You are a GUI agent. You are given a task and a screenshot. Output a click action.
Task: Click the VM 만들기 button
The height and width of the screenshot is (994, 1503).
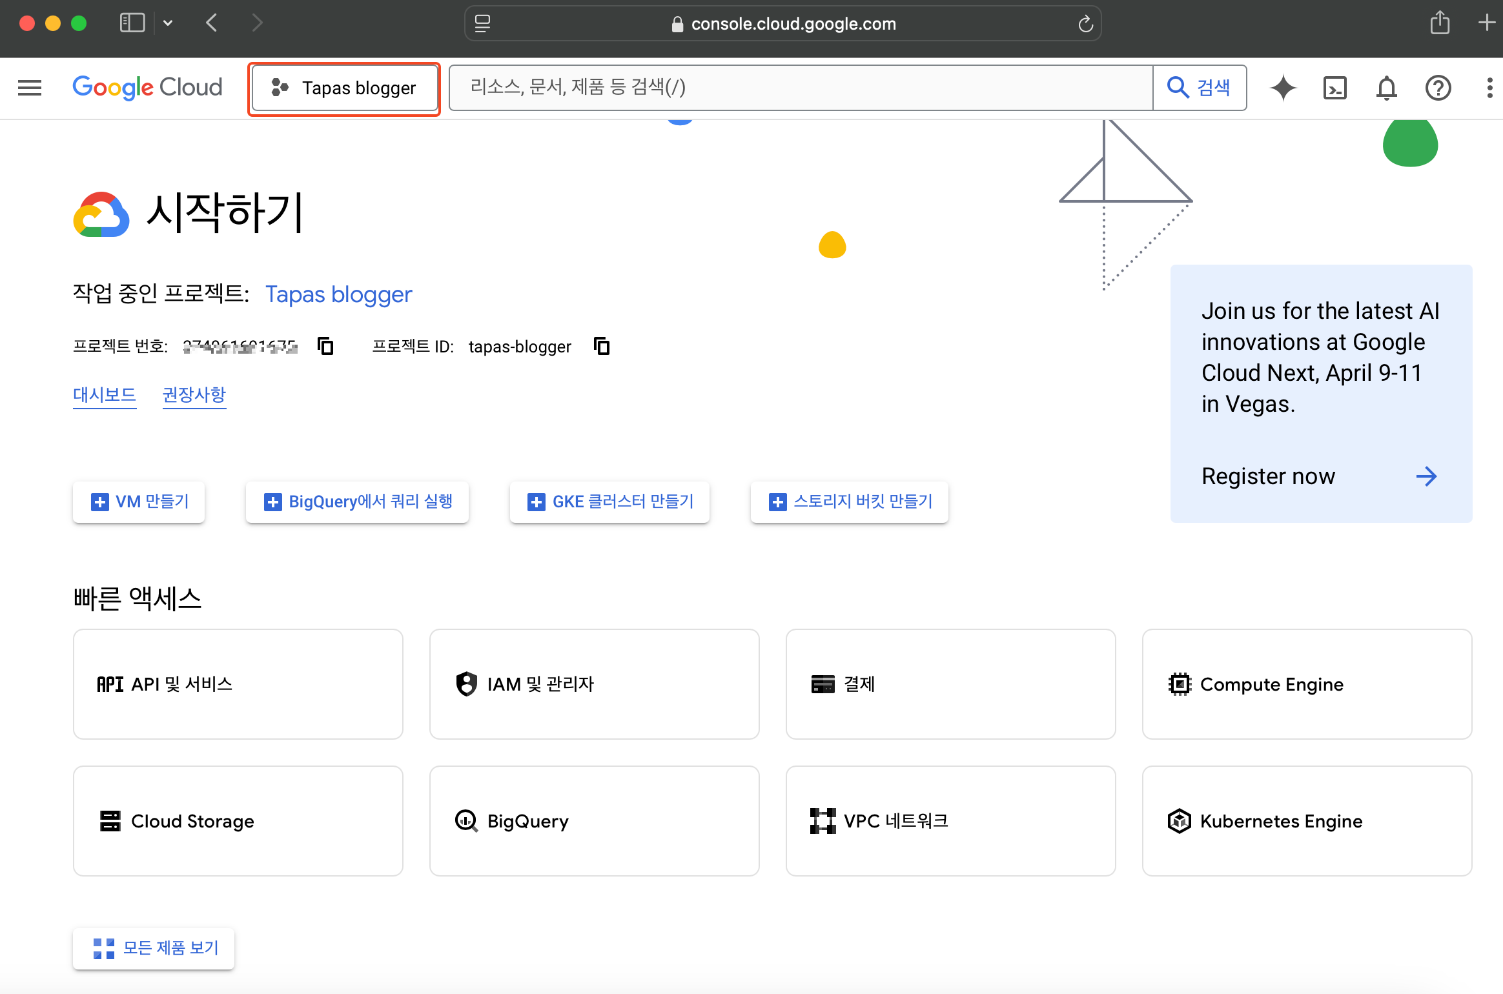(x=139, y=502)
